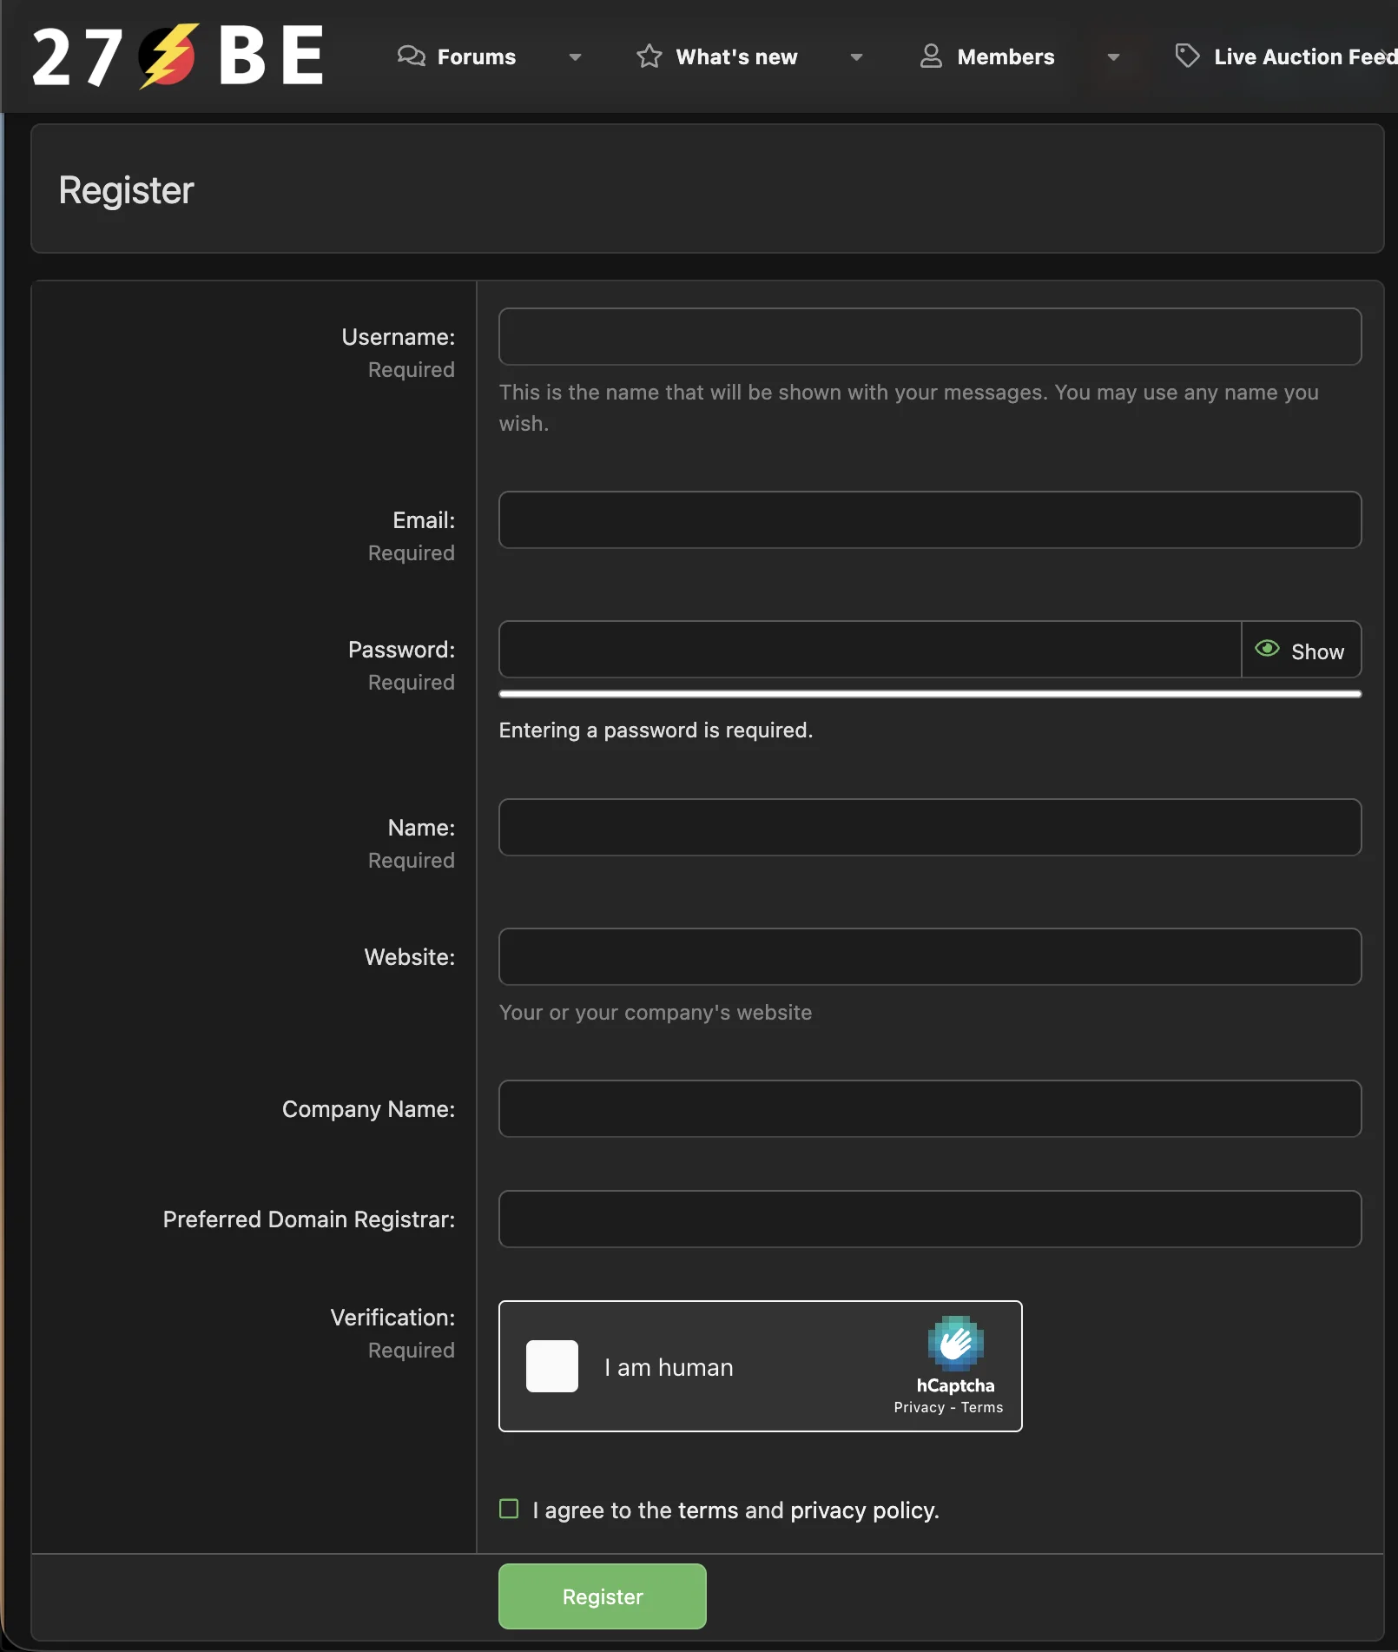Expand the What's new dropdown arrow
The width and height of the screenshot is (1398, 1652).
856,57
